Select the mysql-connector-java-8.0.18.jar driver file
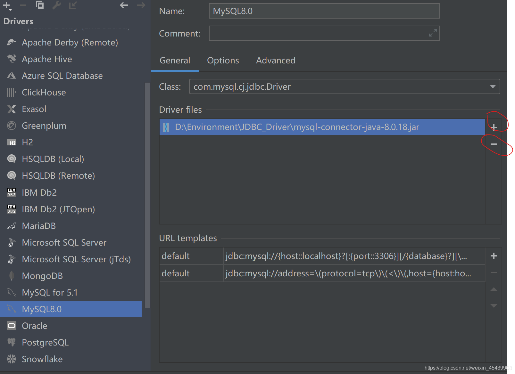 (x=322, y=127)
